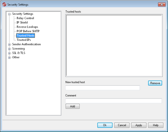
Task: Select IP Shield in the tree
Action: [x=22, y=23]
